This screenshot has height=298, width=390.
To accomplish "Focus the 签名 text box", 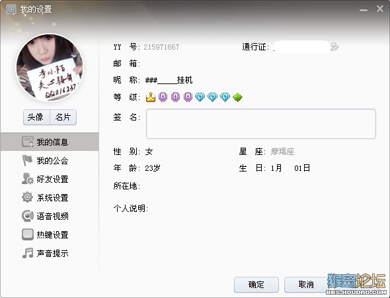I will [261, 124].
